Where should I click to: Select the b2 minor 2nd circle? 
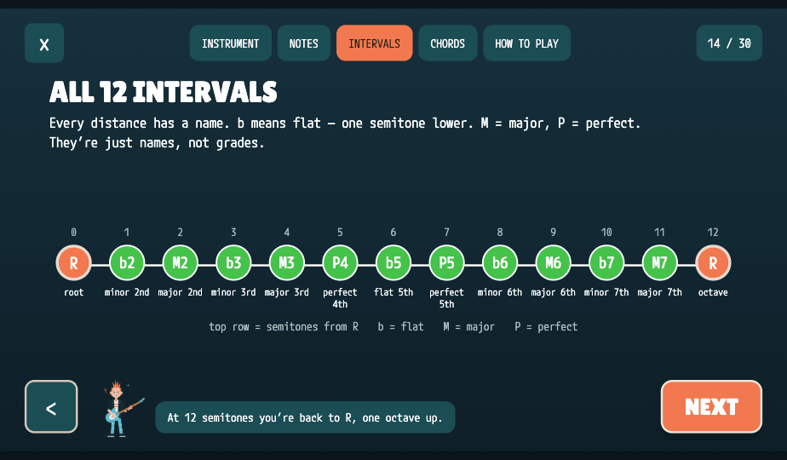pyautogui.click(x=127, y=262)
